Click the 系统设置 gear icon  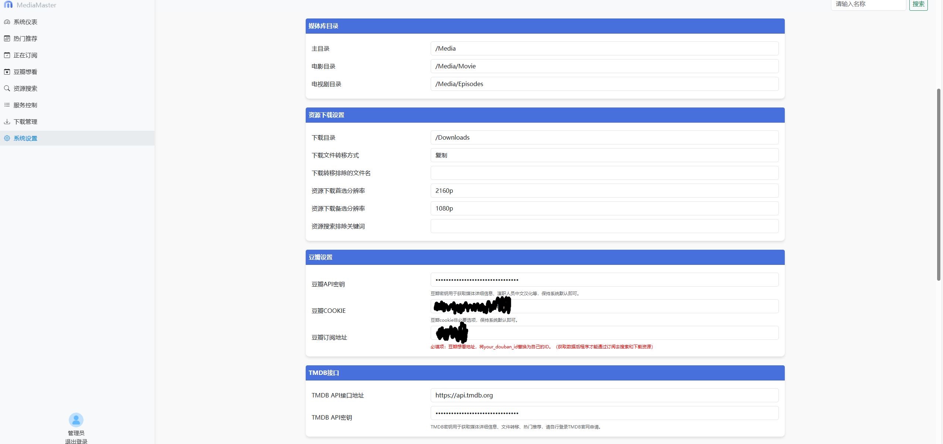coord(7,138)
